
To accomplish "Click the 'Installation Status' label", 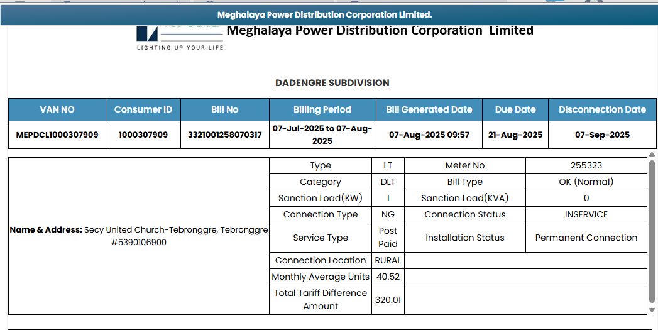I will [465, 238].
